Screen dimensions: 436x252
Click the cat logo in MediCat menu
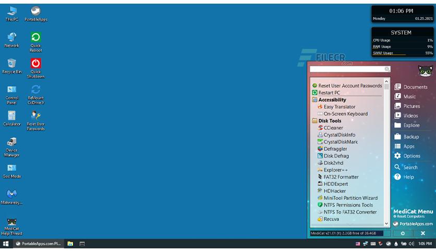click(425, 71)
